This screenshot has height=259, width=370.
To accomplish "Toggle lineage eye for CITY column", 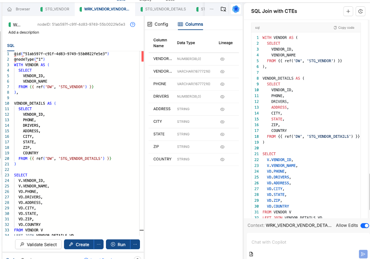I will pos(222,122).
